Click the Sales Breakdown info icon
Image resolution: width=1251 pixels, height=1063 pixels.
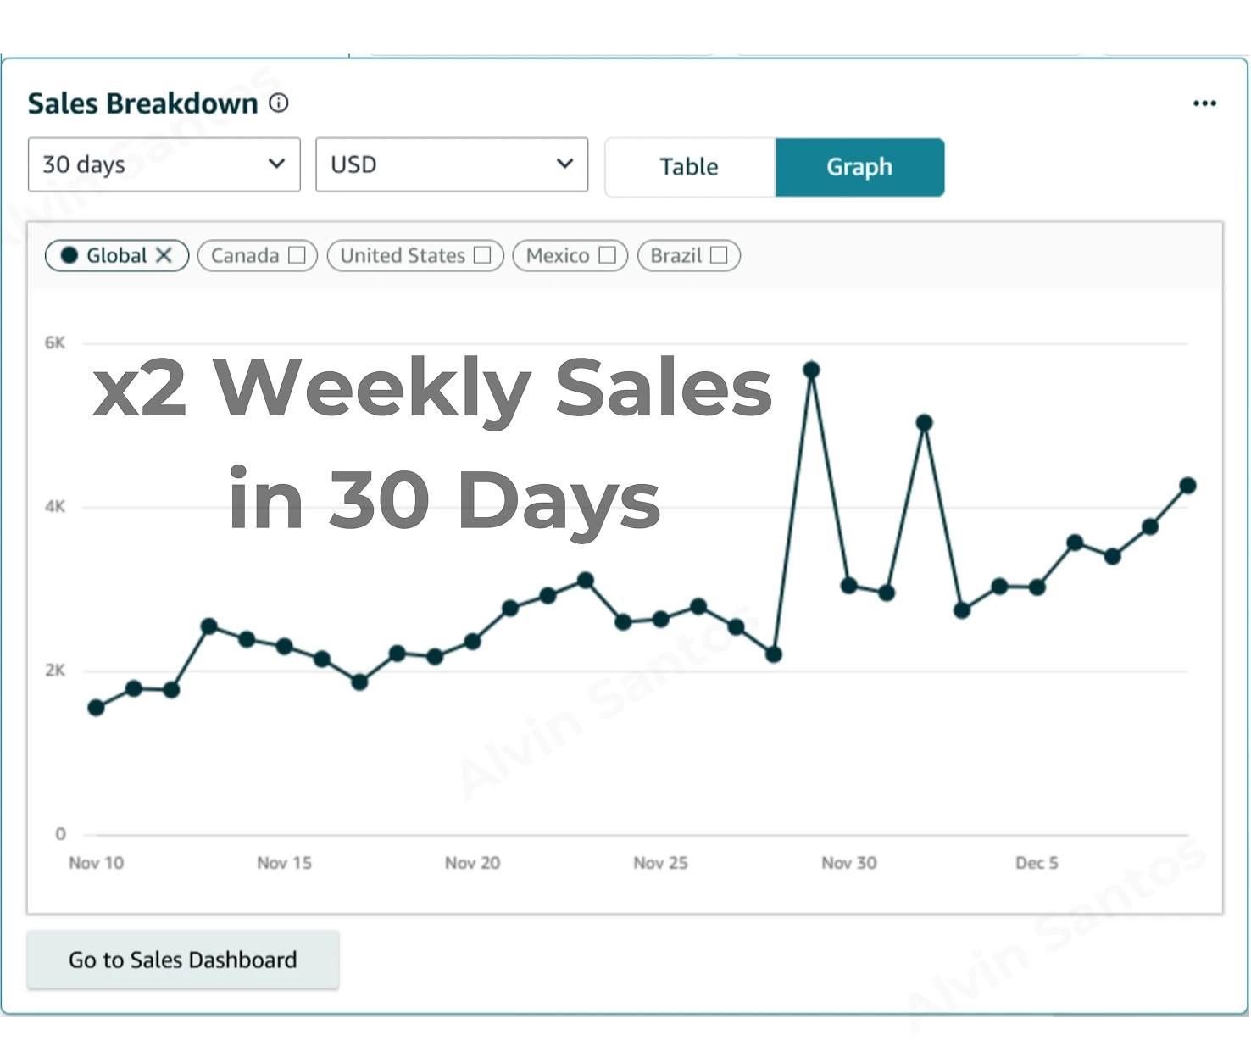[279, 103]
